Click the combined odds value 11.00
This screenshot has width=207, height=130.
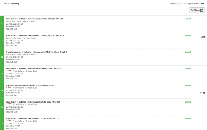[203, 93]
